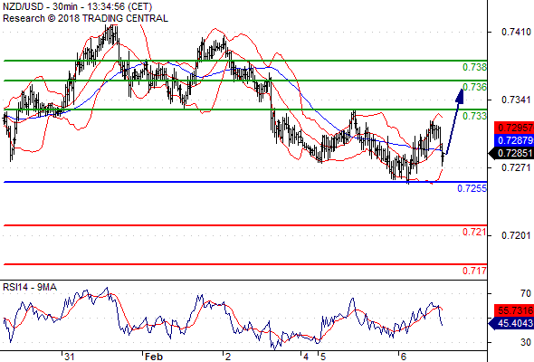Click the RSI 70 level axis label
Viewport: 534px width, 362px height.
tap(526, 293)
